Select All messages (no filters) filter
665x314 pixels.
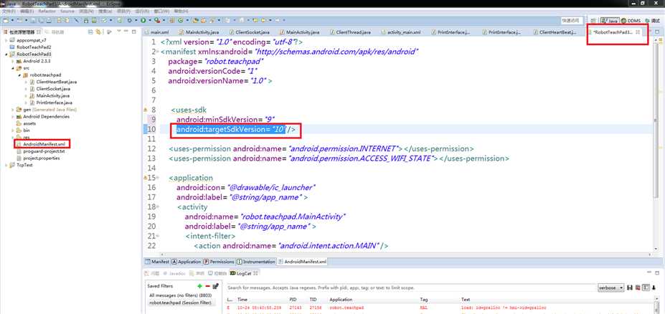tap(181, 295)
